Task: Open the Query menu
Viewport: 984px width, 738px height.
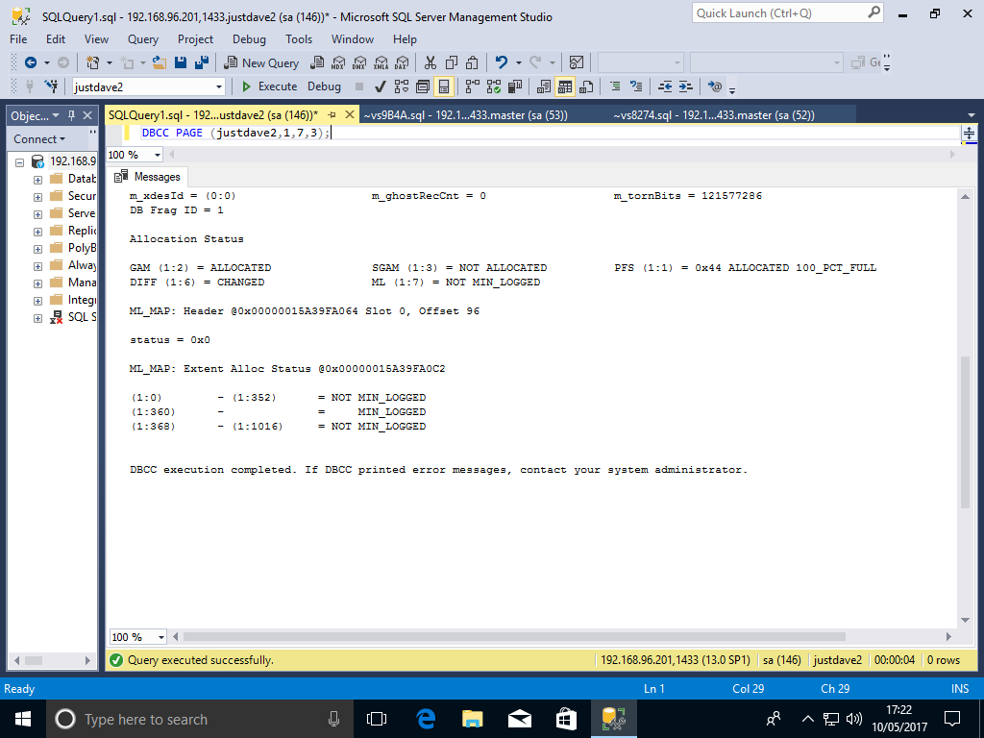Action: click(x=143, y=39)
